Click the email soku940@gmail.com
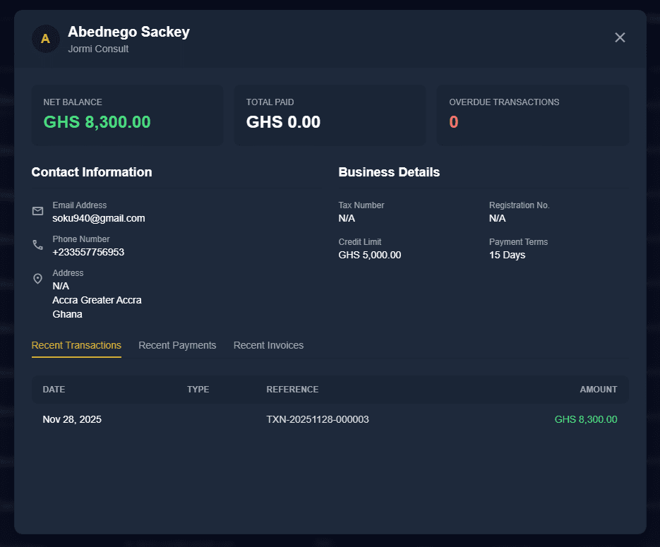660x547 pixels. (x=99, y=218)
